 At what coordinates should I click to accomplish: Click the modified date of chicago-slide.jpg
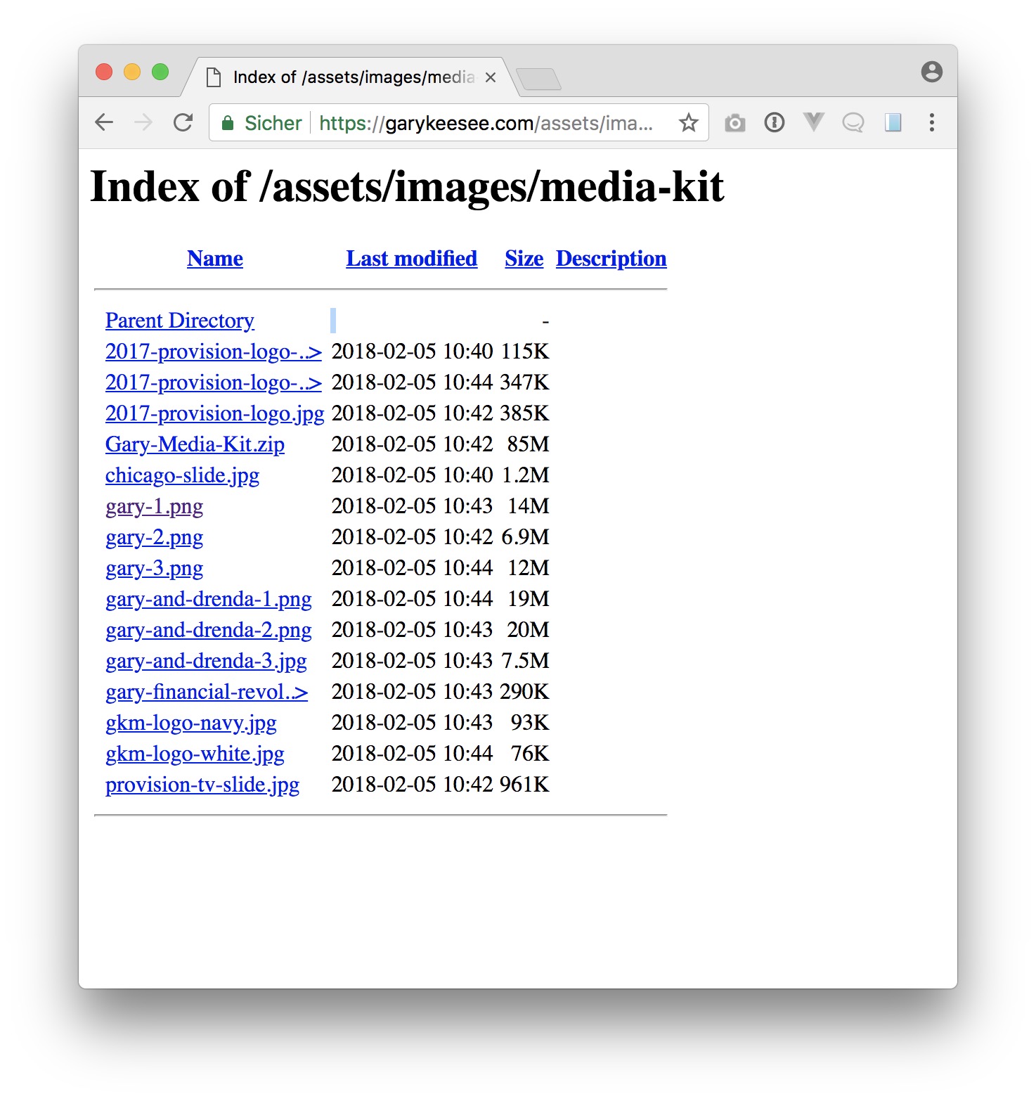pyautogui.click(x=413, y=475)
